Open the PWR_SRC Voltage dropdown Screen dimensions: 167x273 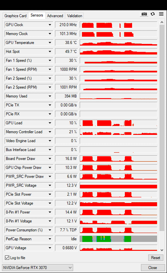click(x=50, y=185)
